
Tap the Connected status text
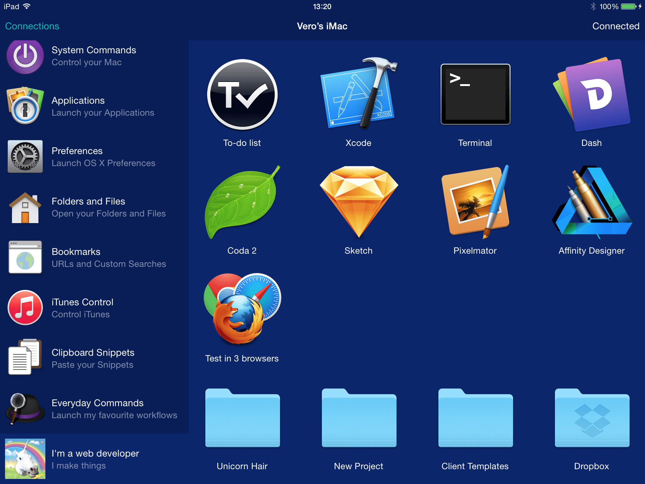(x=615, y=26)
